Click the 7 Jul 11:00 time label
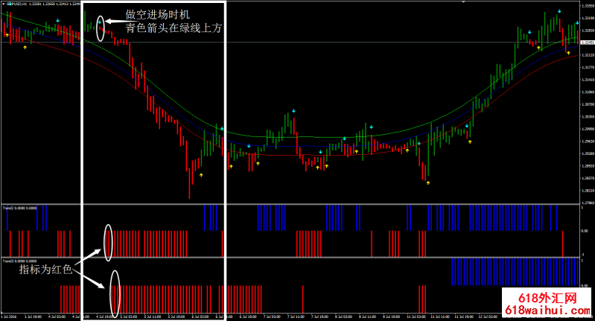Screen dimensions: 595x321 pos(296,317)
